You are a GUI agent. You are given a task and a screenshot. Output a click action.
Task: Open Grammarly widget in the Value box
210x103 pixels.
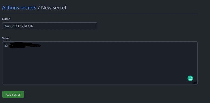pos(190,78)
